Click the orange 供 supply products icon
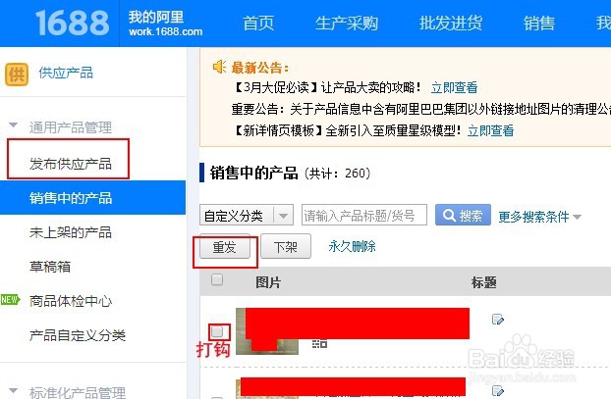Viewport: 611px width, 399px height. tap(17, 74)
